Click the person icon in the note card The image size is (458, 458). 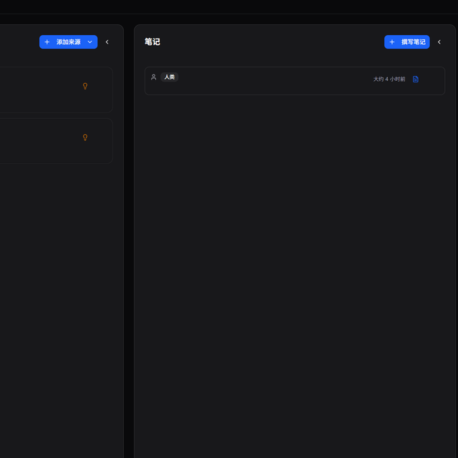pyautogui.click(x=154, y=77)
